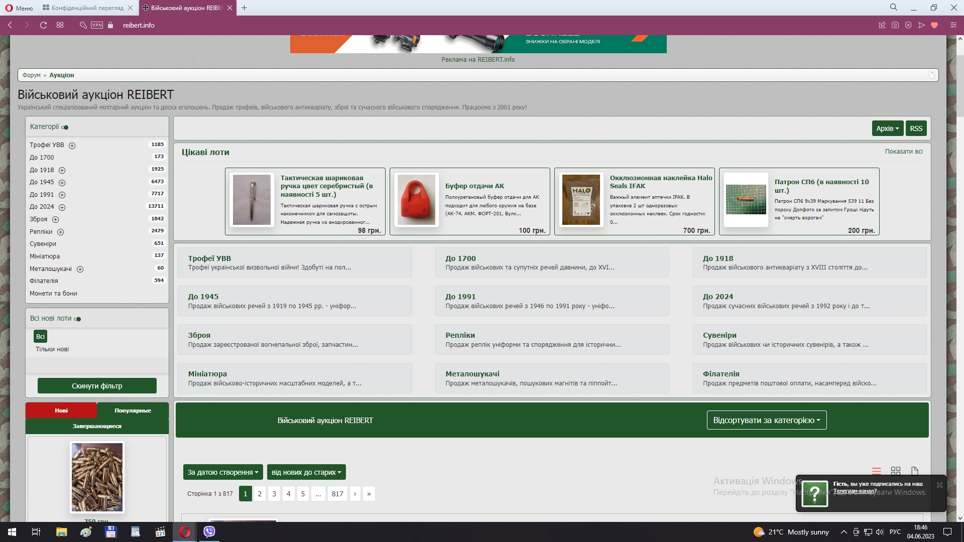Expand the До 1945 category plus icon
The width and height of the screenshot is (964, 542).
pyautogui.click(x=62, y=183)
